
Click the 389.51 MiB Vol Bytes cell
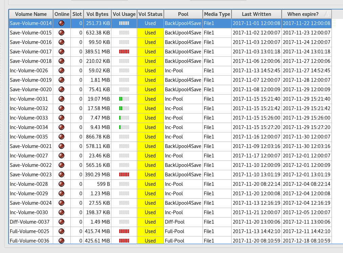(x=97, y=52)
